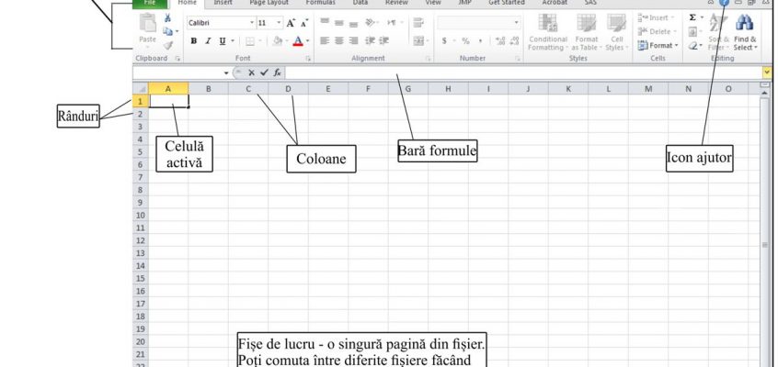
Task: Toggle Wrap Text
Action: (x=418, y=22)
